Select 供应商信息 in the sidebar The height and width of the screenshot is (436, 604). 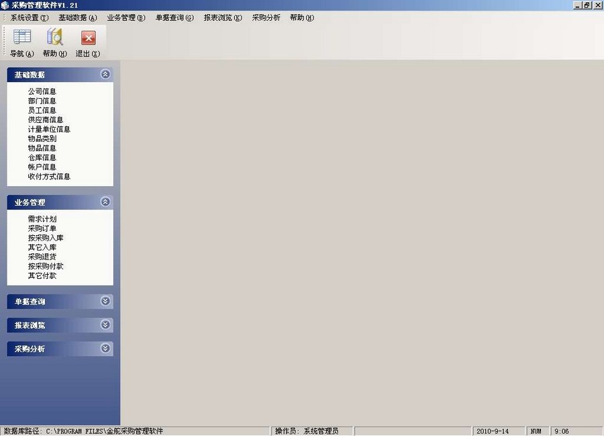(x=44, y=119)
